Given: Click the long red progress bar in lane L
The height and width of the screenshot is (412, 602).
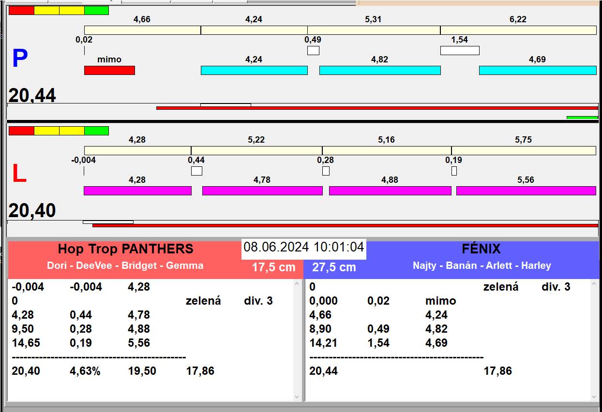Looking at the screenshot, I should coord(345,225).
